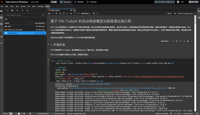The height and width of the screenshot is (115, 200).
Task: Toggle the Simple mode switch
Action: point(10,113)
